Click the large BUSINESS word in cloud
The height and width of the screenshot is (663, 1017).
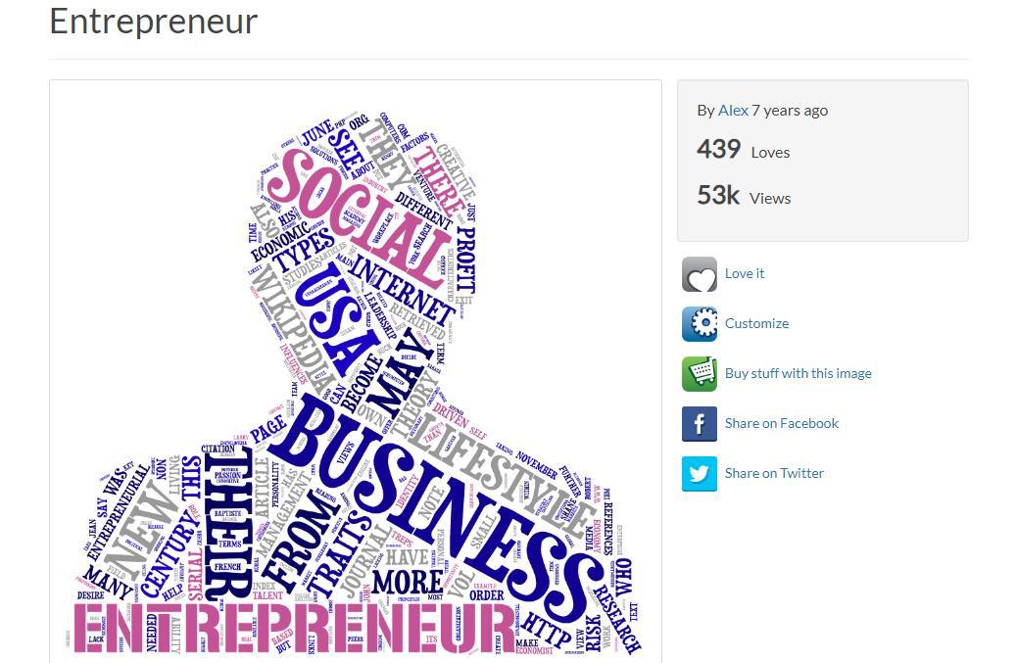click(441, 490)
